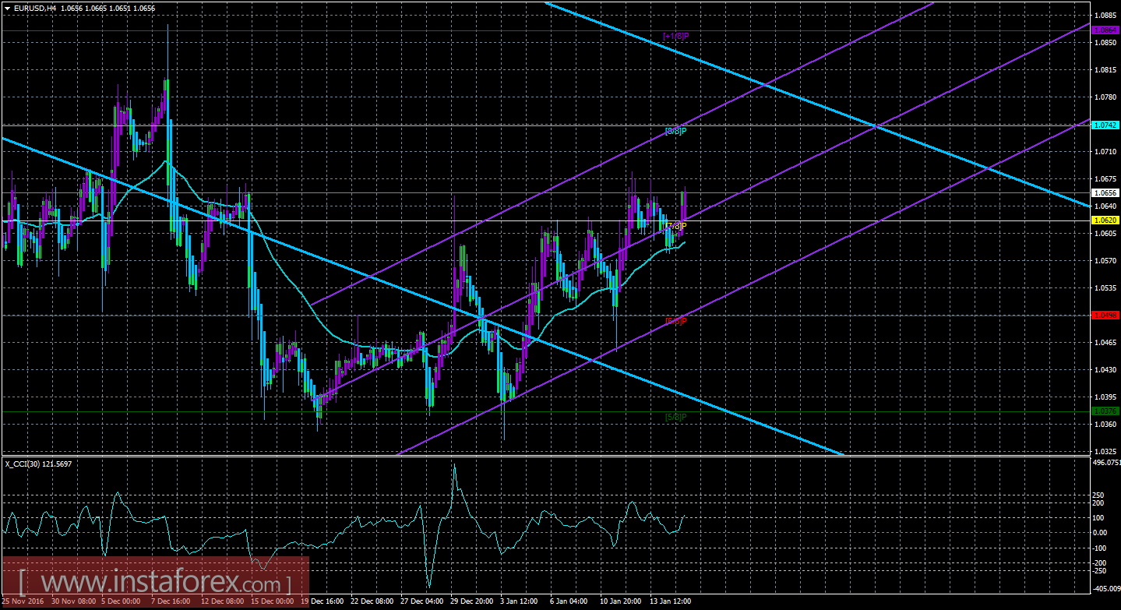The image size is (1121, 610).
Task: Click the current price tag 1.0656
Action: (1105, 192)
